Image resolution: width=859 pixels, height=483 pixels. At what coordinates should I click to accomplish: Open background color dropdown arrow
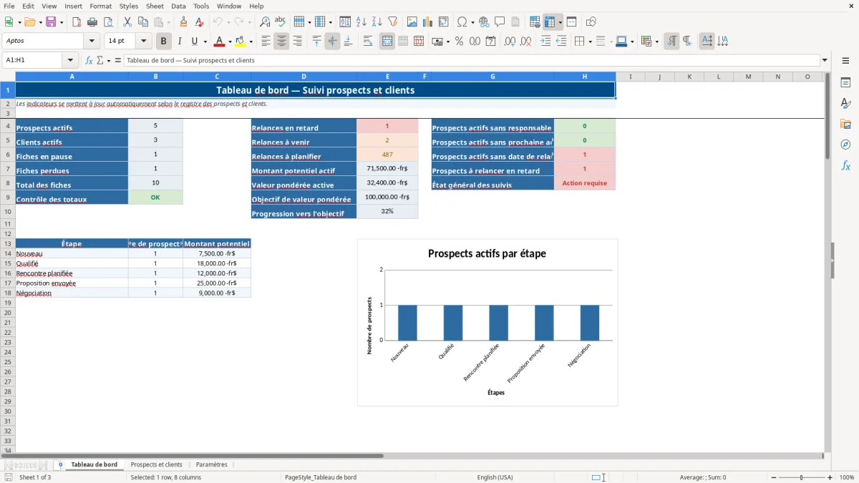click(x=251, y=42)
